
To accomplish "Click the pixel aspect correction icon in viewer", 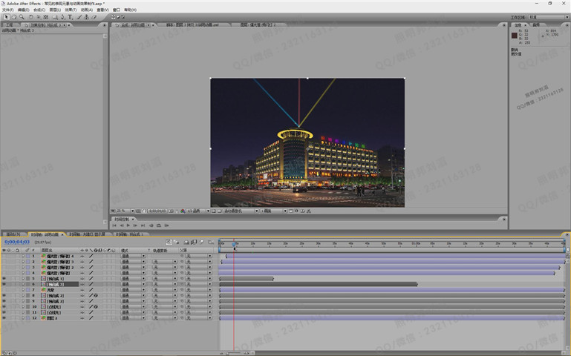I will coord(290,211).
